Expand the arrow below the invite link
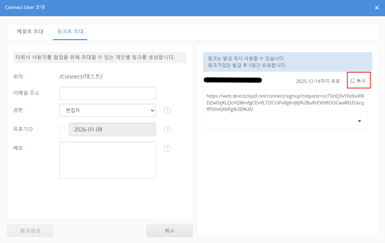 360,121
